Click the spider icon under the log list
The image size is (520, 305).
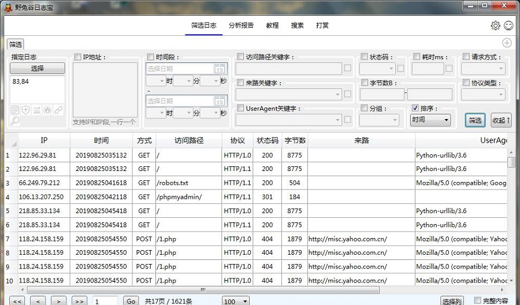pyautogui.click(x=47, y=110)
